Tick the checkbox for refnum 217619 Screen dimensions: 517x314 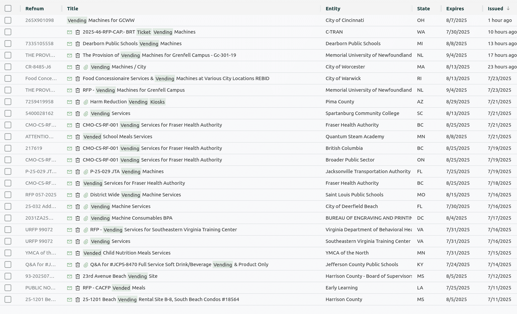click(8, 148)
